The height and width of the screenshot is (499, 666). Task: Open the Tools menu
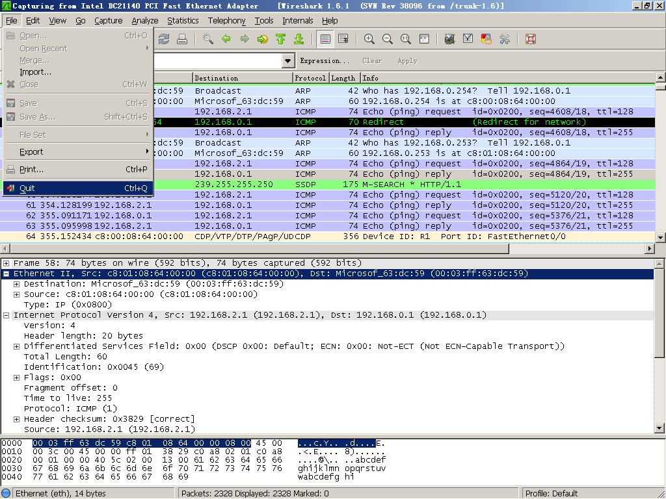pyautogui.click(x=264, y=20)
